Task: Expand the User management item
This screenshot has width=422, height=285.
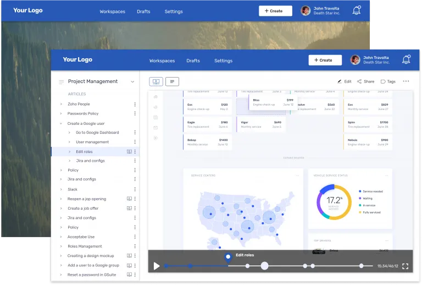Action: click(x=69, y=142)
